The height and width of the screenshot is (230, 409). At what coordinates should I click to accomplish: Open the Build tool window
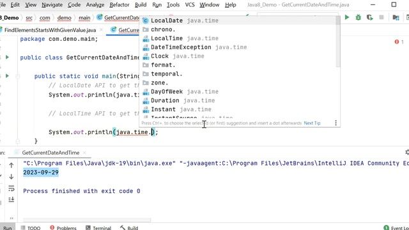point(129,227)
